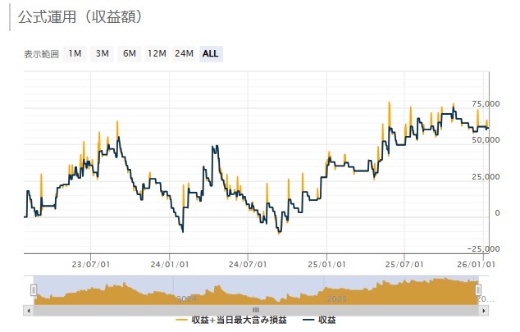The width and height of the screenshot is (520, 332).
Task: Click the navigator scrollbar grip
Action: click(x=255, y=311)
